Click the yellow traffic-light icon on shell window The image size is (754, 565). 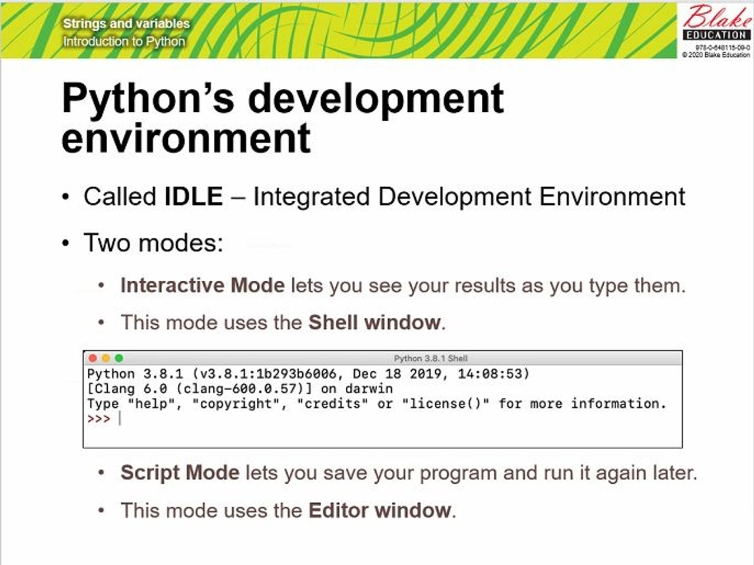tap(106, 357)
